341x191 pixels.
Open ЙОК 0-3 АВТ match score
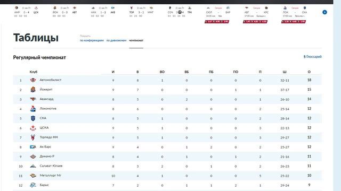64,12
